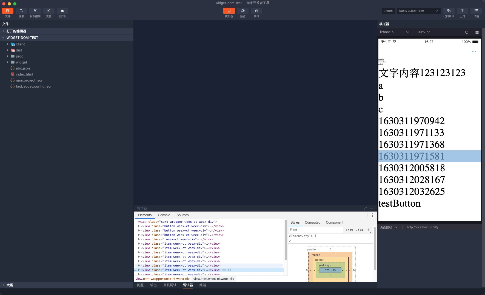Toggle the :hov element state
The image size is (485, 295).
pyautogui.click(x=349, y=230)
